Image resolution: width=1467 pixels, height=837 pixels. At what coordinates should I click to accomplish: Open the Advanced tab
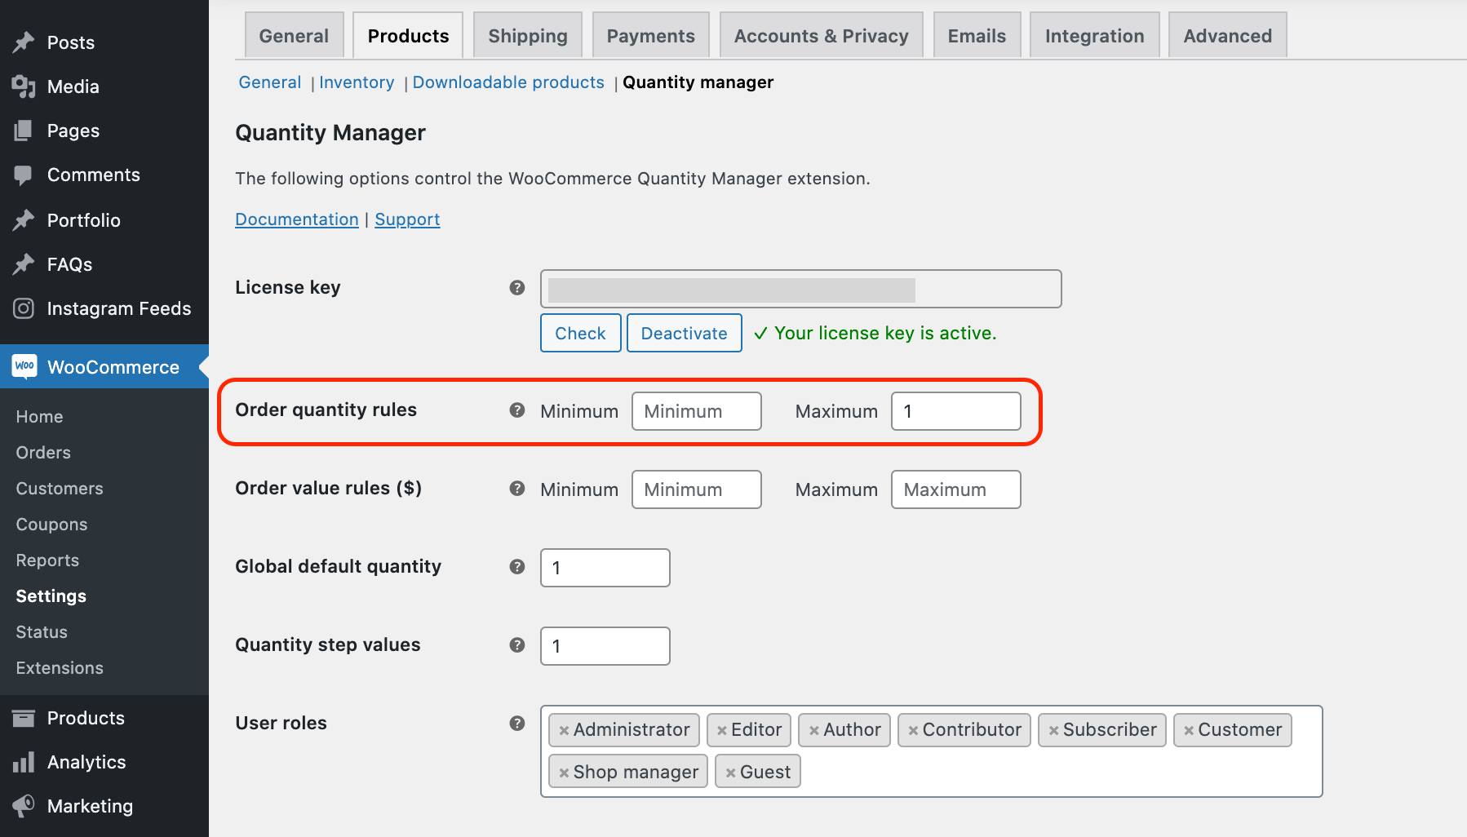1227,35
